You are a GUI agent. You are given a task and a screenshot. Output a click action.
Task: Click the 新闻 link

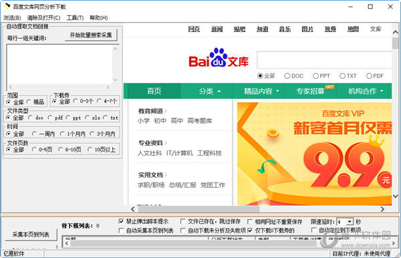click(217, 29)
